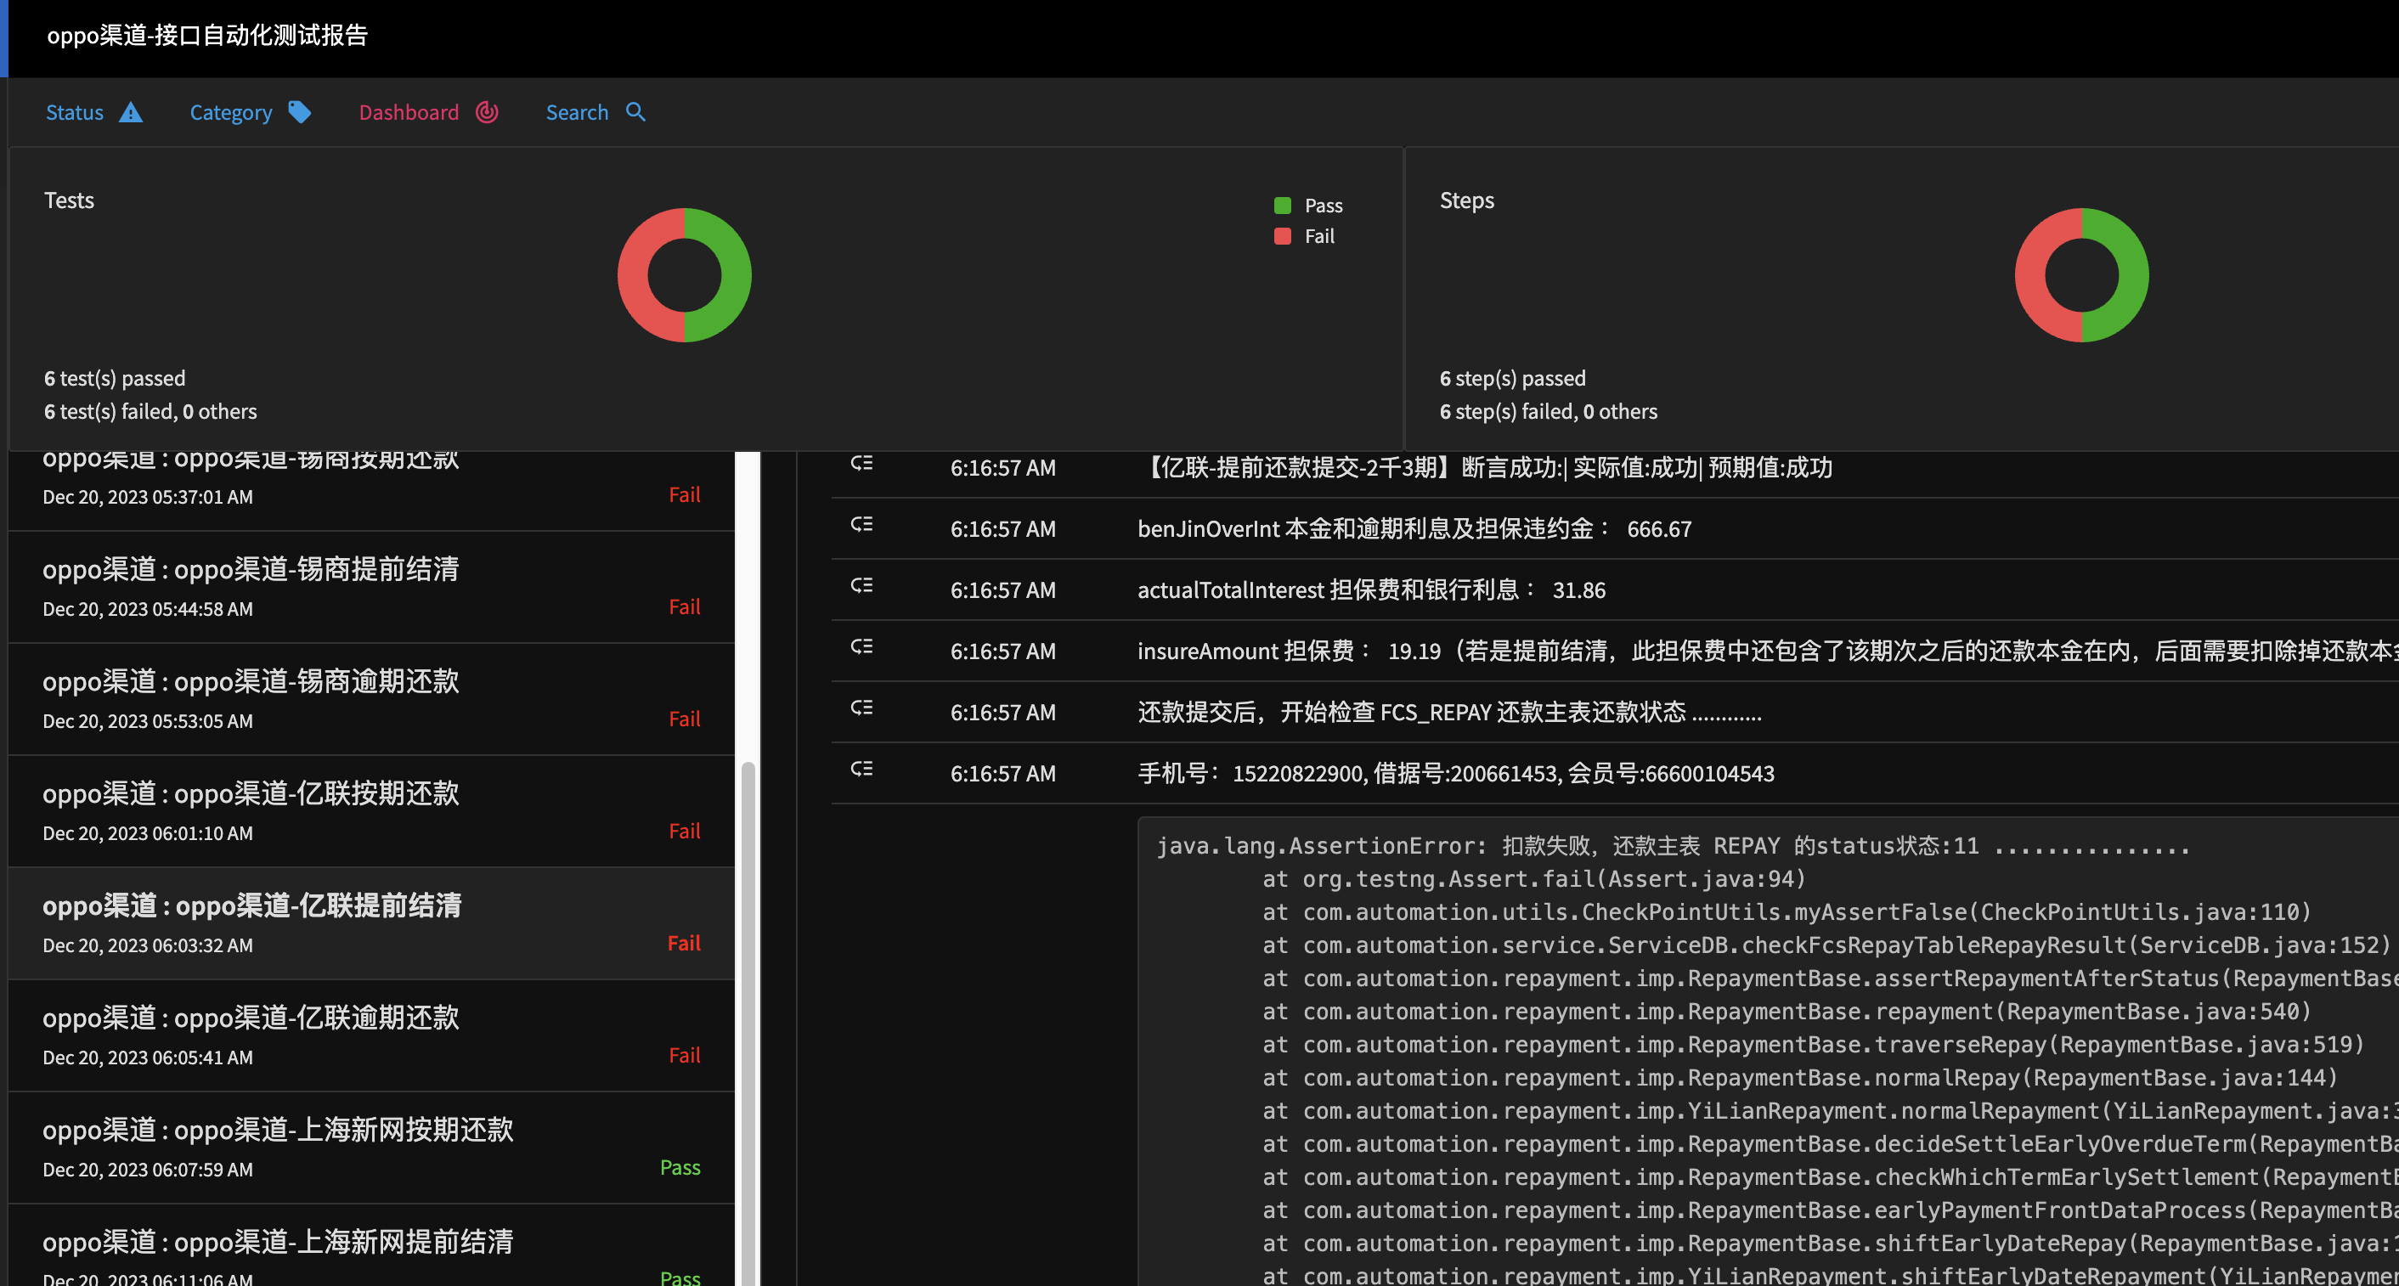Click the ServiceDB.checkFcsRepayTableRepayResult trace line

(1826, 945)
